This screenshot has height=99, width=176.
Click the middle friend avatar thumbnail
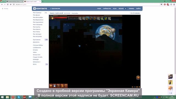click(x=170, y=82)
